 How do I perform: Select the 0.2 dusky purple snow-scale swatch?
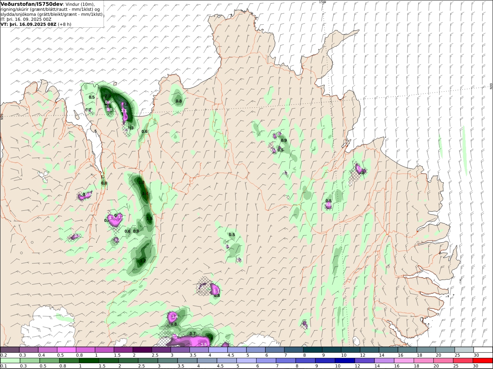click(10, 350)
